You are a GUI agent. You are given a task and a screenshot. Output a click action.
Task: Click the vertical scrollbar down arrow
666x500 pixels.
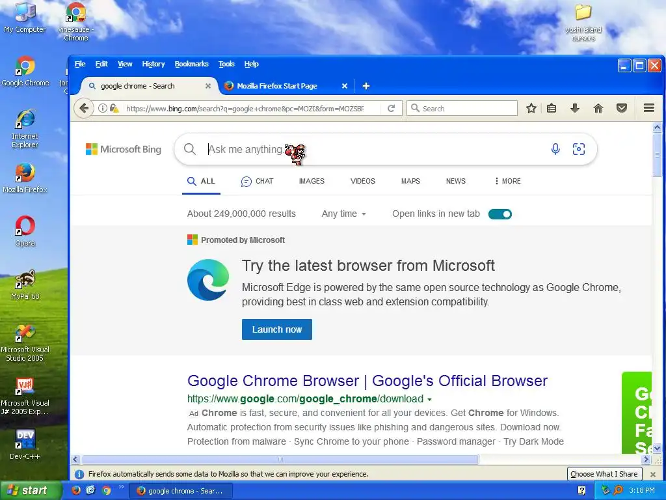(657, 448)
